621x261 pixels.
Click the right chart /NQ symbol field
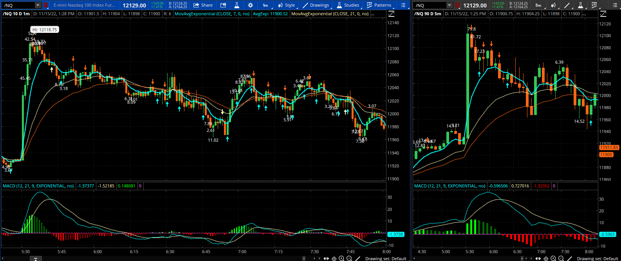(x=430, y=5)
